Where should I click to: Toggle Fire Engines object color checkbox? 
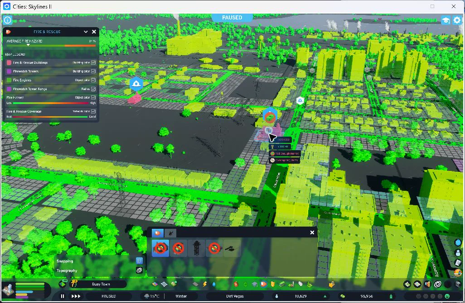pyautogui.click(x=93, y=80)
